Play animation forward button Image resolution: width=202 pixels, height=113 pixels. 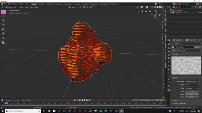coord(85,100)
